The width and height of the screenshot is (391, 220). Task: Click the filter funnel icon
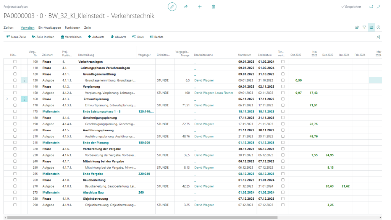pyautogui.click(x=364, y=28)
